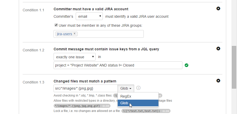Click the Condition 1.3 label
Screen dimensions: 237x114
[x=33, y=82]
